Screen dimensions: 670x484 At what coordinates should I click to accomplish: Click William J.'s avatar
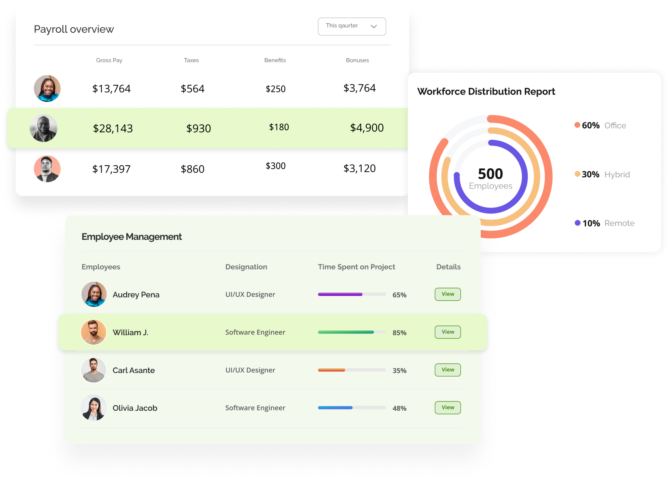pos(94,332)
